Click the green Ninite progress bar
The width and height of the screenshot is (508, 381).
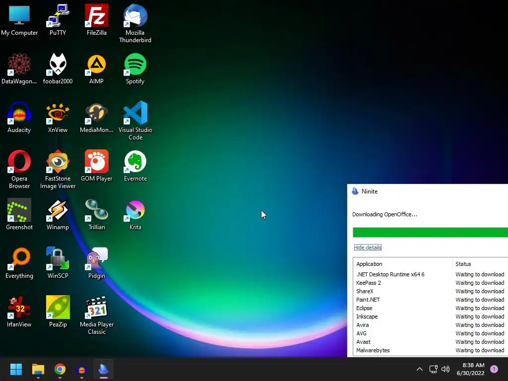pyautogui.click(x=430, y=232)
